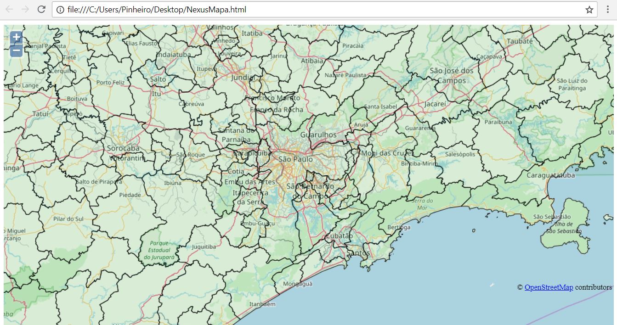Click the Piedade label

click(x=130, y=195)
